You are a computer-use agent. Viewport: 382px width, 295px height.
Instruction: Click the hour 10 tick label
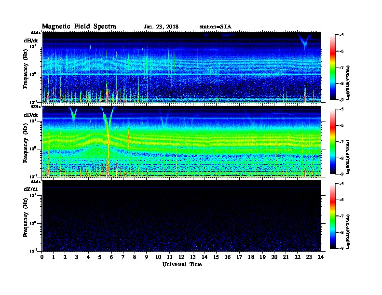(158, 257)
